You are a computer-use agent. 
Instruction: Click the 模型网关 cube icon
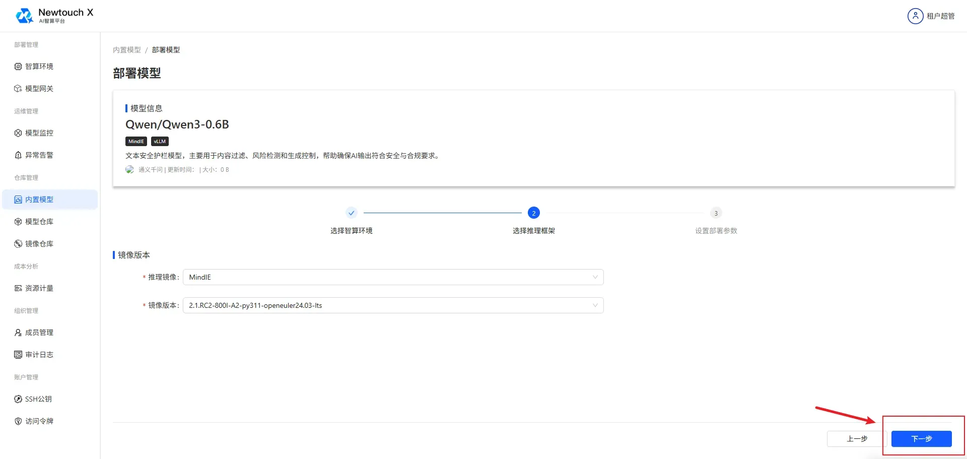click(x=18, y=89)
